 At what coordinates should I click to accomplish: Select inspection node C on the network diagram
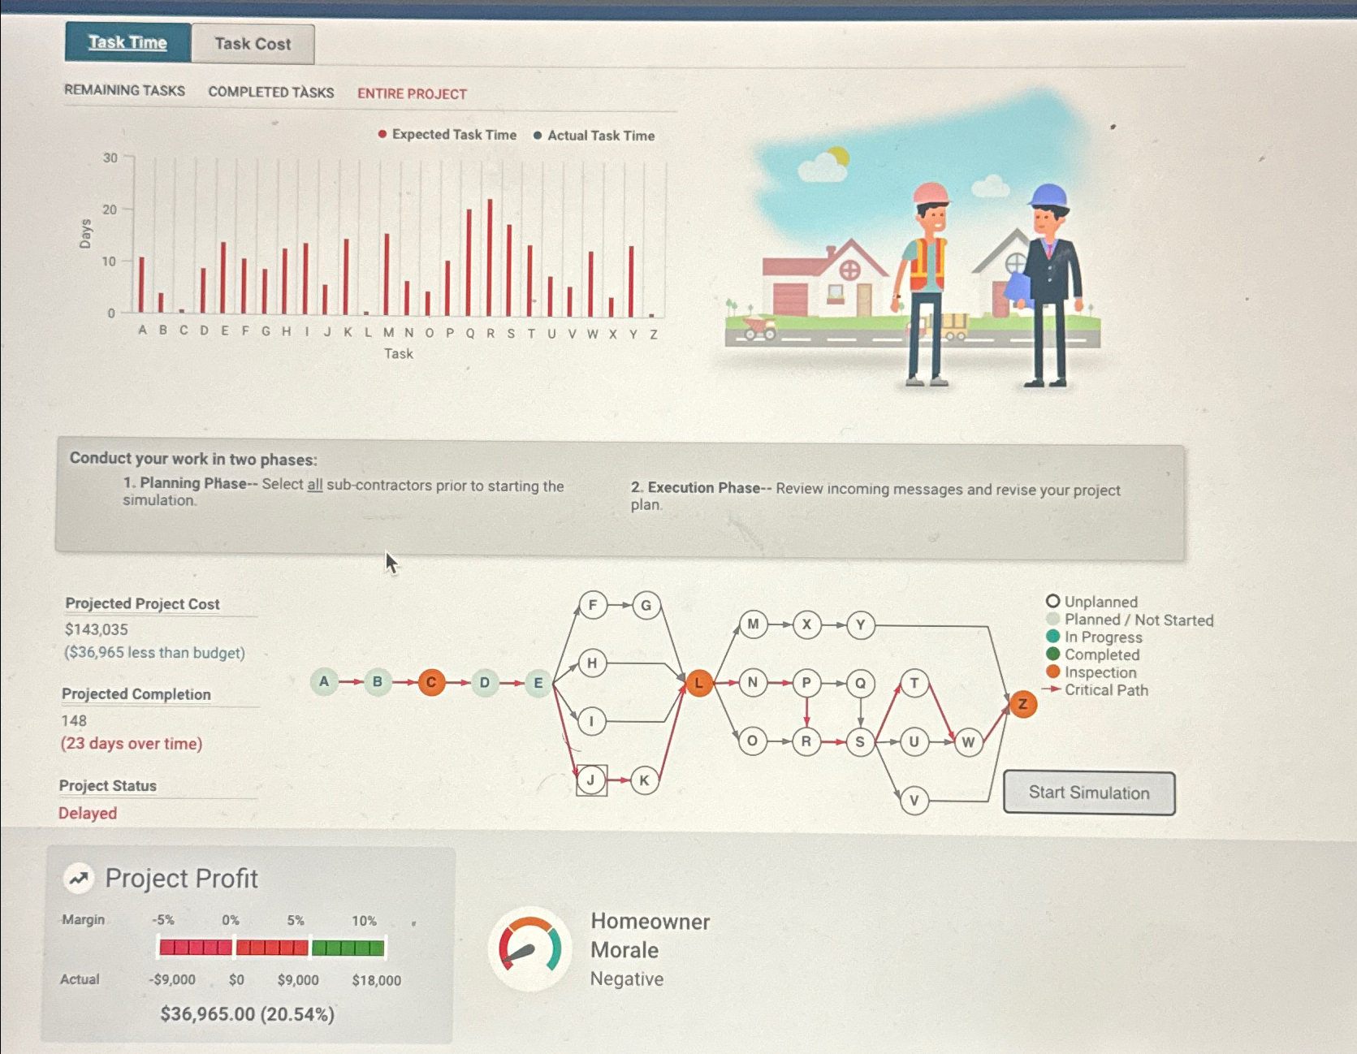pyautogui.click(x=431, y=683)
